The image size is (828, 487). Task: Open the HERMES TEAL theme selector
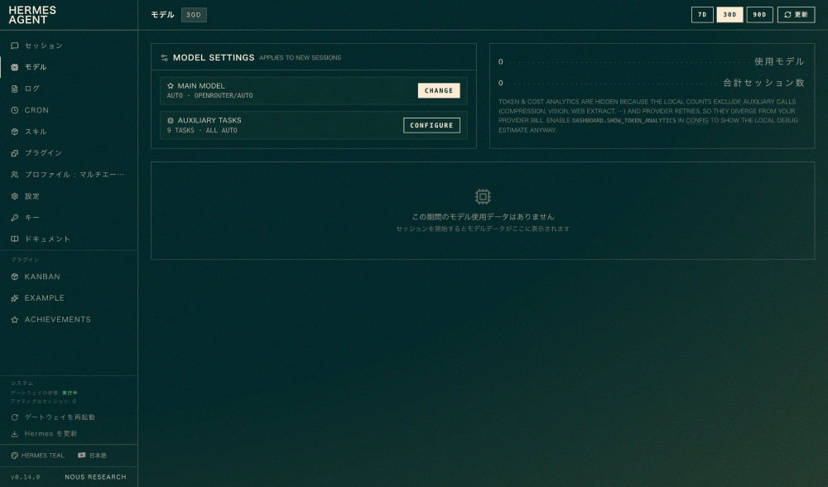pos(37,456)
